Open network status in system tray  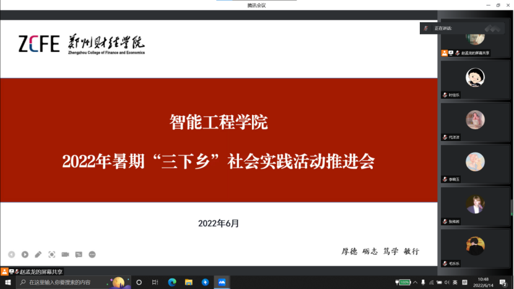tap(432, 282)
